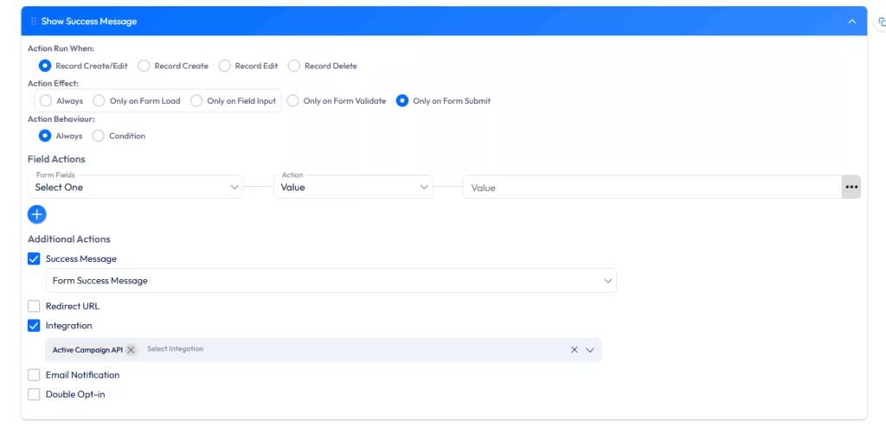Uncheck the Integration checkbox

click(34, 326)
